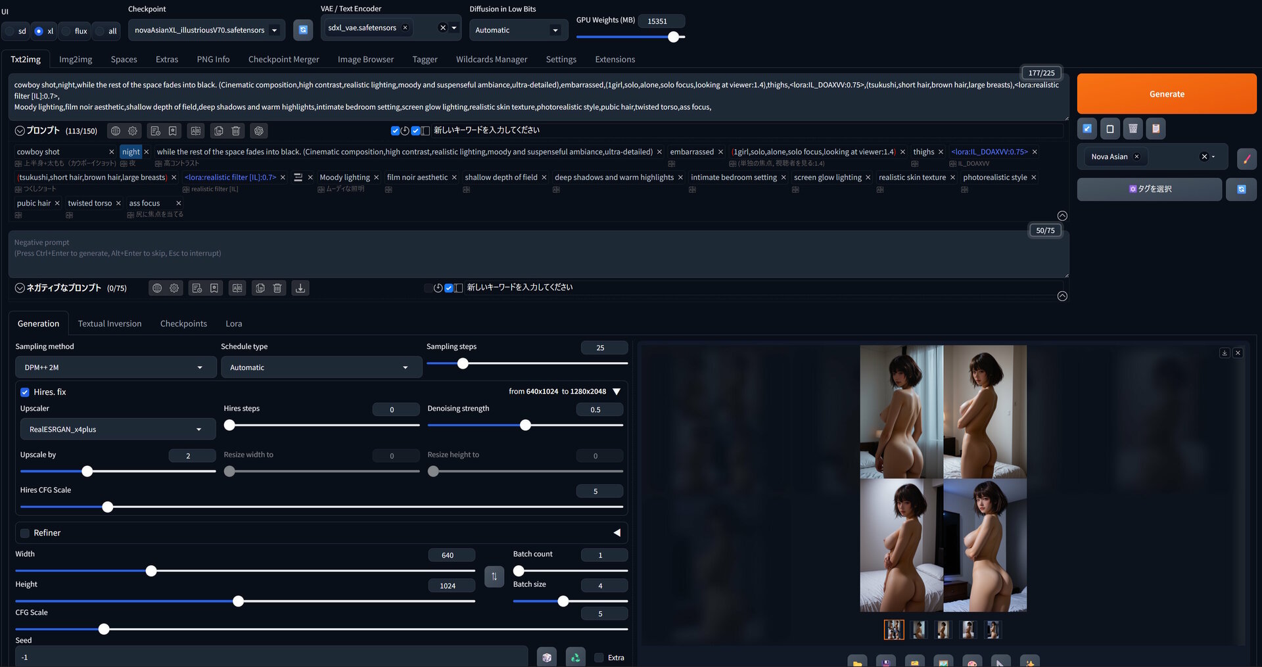Image resolution: width=1262 pixels, height=667 pixels.
Task: Click the trash bin icon under Generate
Action: 1133,129
